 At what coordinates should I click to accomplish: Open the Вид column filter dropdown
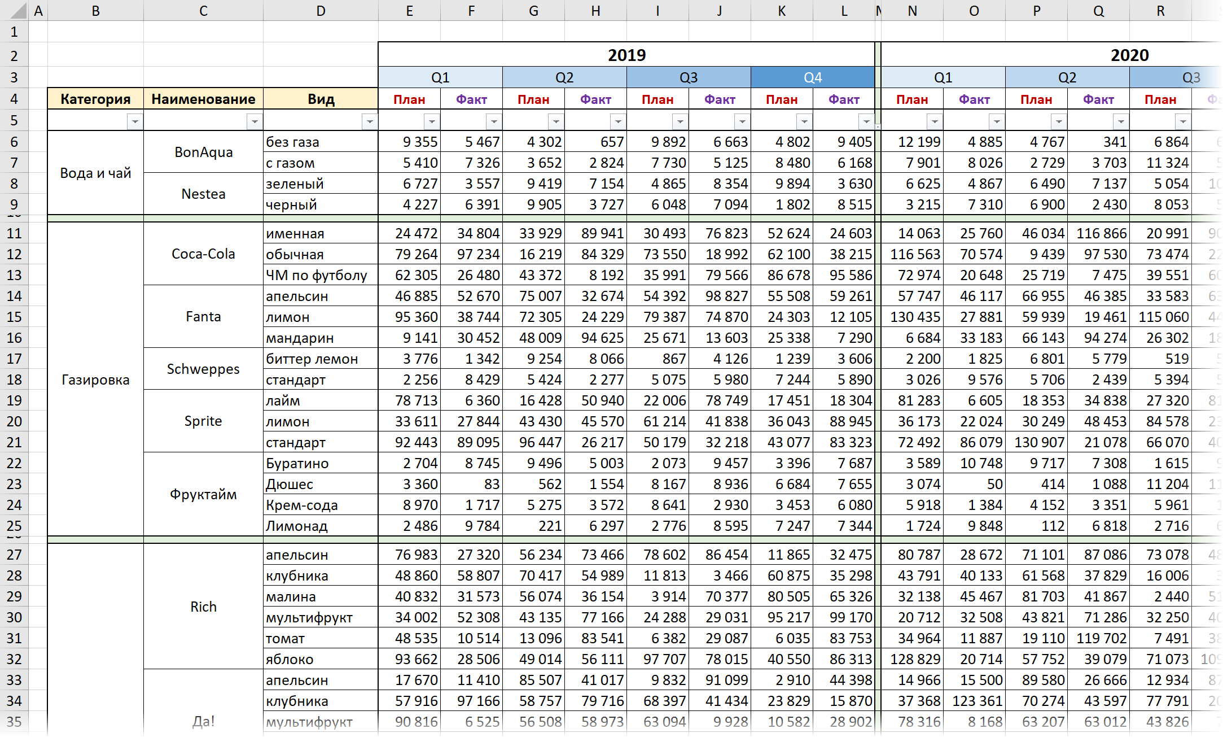(x=369, y=121)
